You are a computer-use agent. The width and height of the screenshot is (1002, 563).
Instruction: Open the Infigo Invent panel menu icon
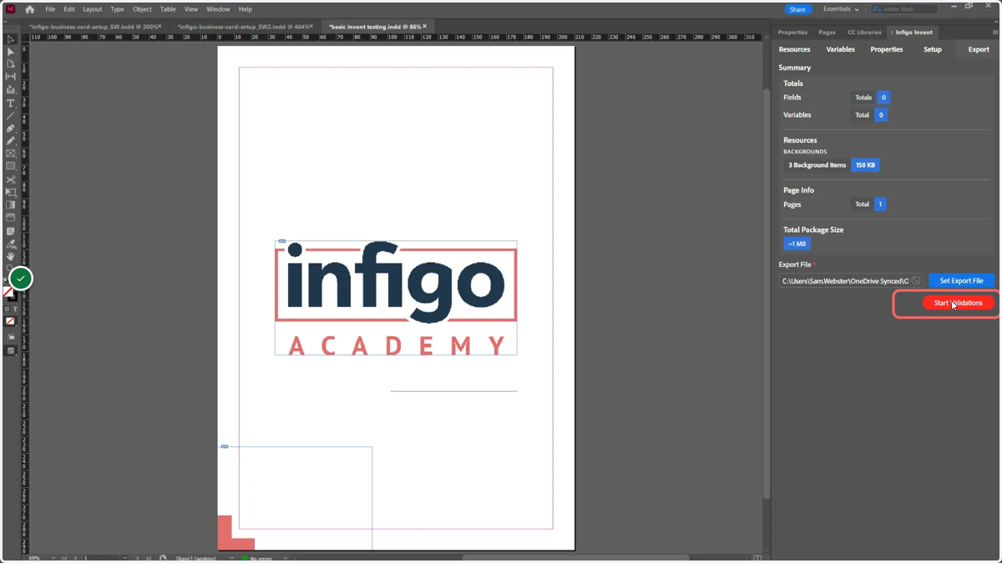[x=994, y=33]
